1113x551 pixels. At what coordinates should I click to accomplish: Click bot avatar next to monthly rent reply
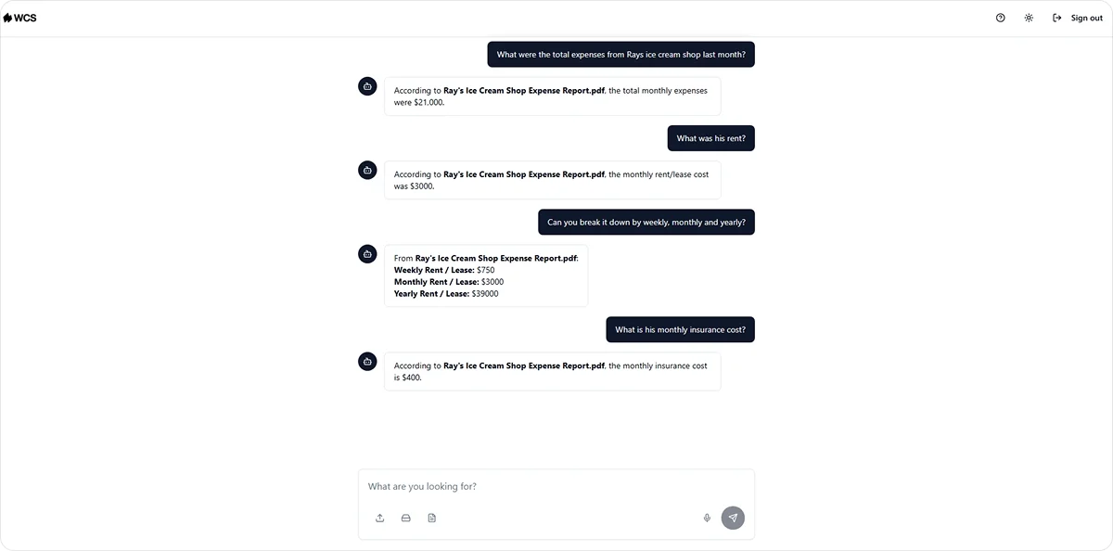(367, 170)
